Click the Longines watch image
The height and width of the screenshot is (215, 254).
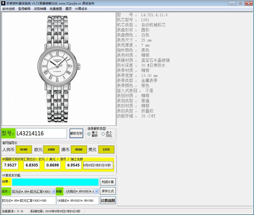[59, 69]
